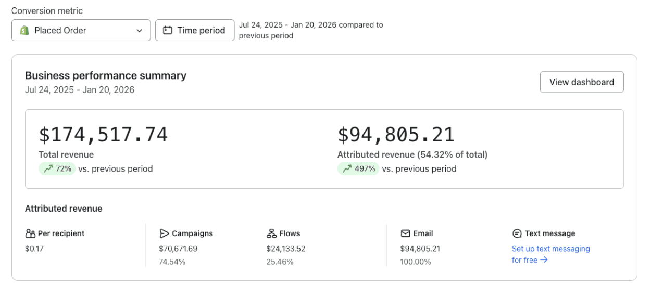Click the Shopify bag icon in metric dropdown
Image resolution: width=651 pixels, height=286 pixels.
pyautogui.click(x=24, y=30)
